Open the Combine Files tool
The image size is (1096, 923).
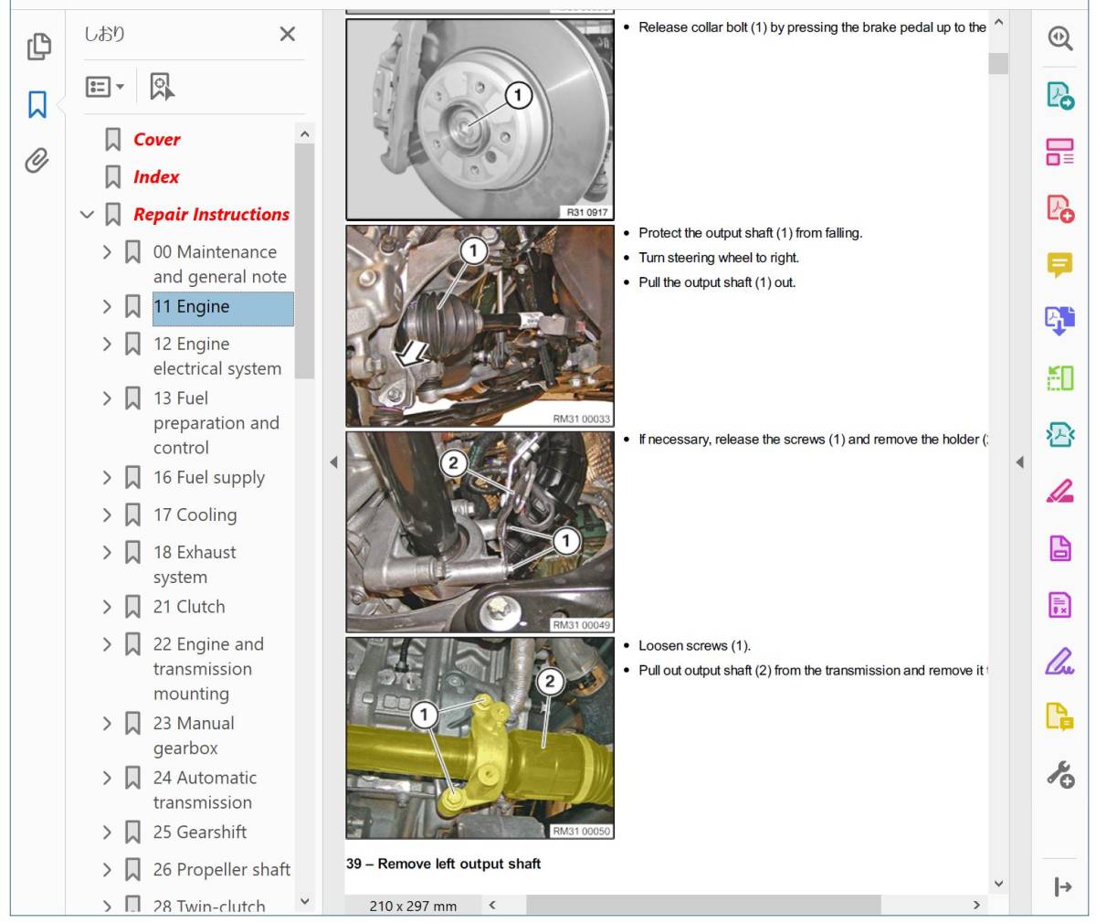click(1059, 322)
